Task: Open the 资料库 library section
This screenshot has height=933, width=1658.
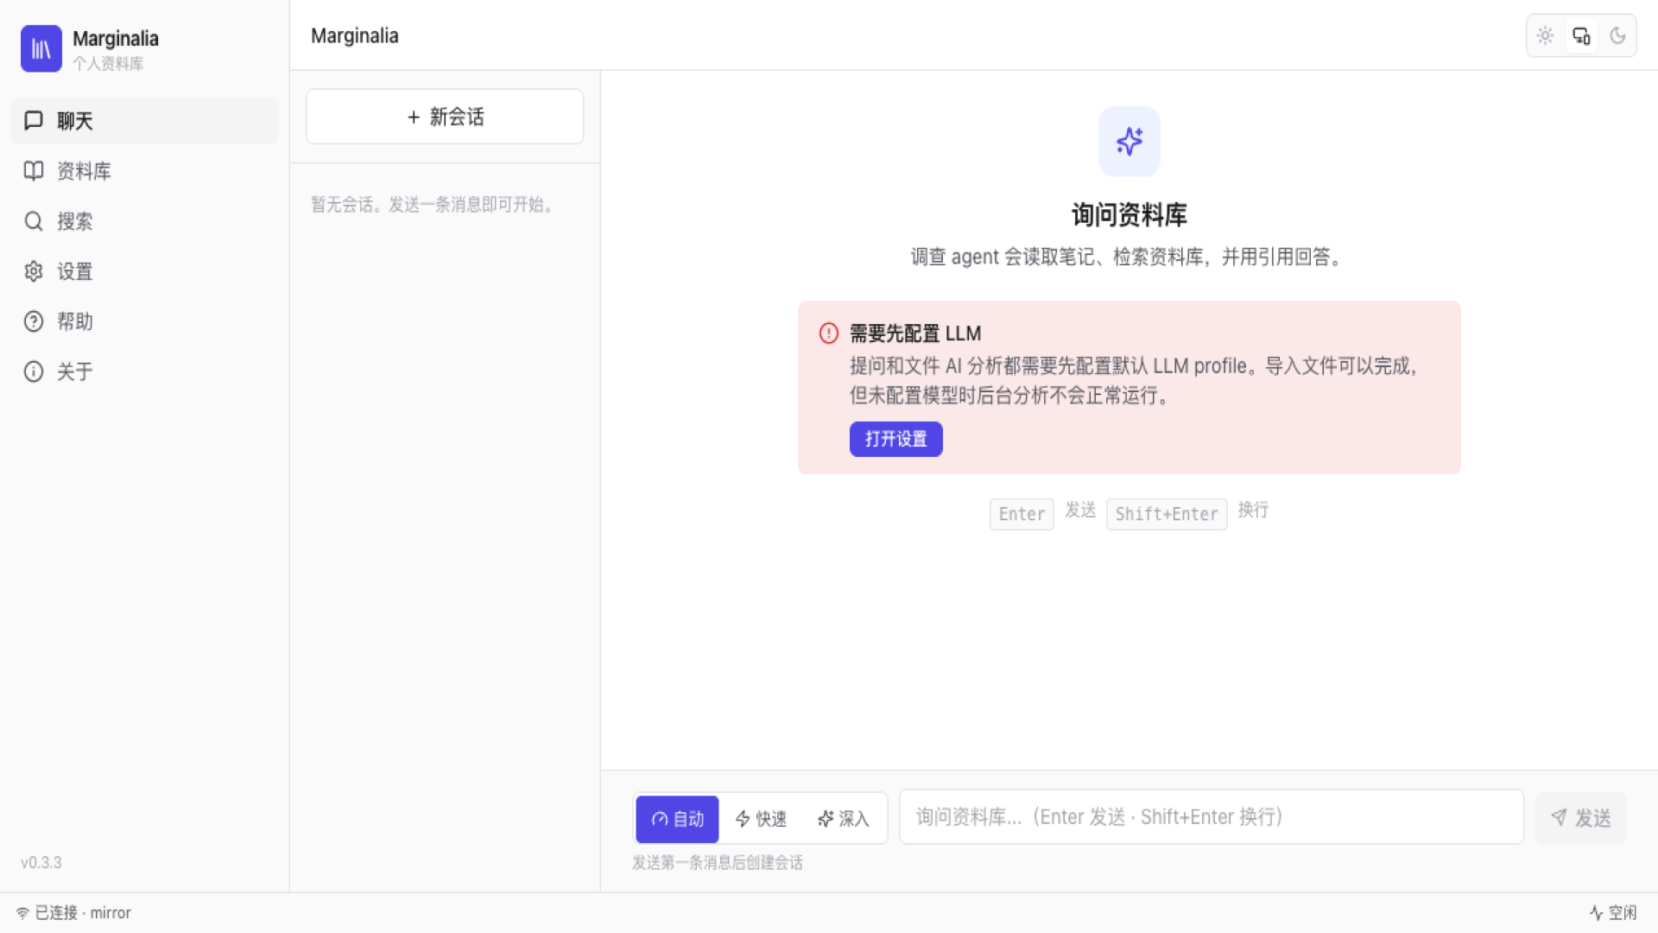Action: [144, 171]
